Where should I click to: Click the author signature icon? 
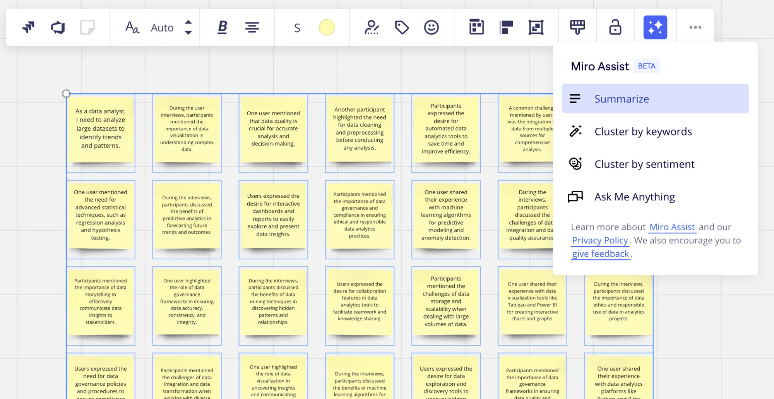pyautogui.click(x=372, y=27)
